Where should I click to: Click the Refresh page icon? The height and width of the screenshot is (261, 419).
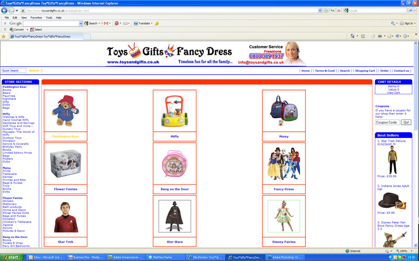click(x=333, y=10)
